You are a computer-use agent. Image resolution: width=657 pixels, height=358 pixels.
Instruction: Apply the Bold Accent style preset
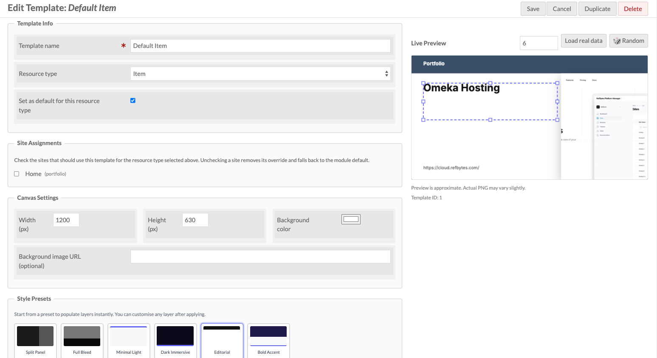268,339
